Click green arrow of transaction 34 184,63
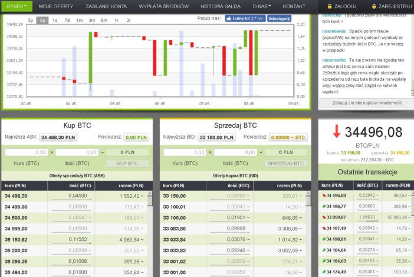The height and width of the screenshot is (277, 414). (324, 261)
